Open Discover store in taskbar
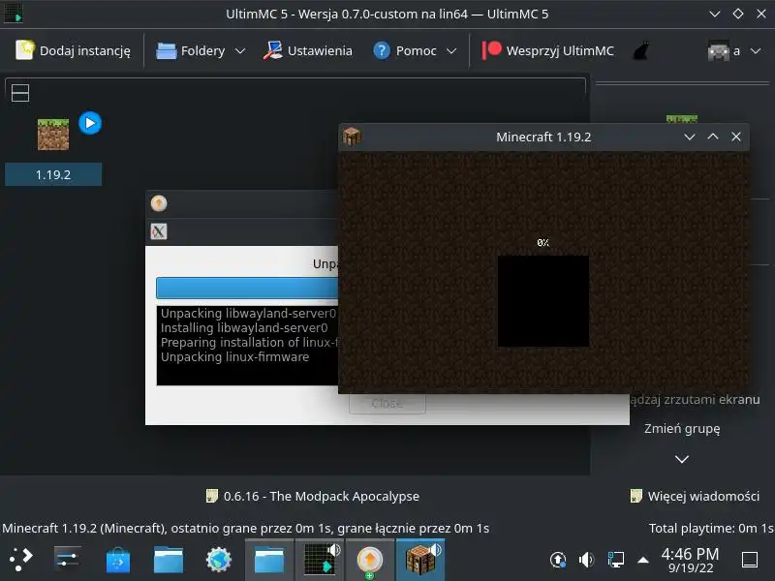The width and height of the screenshot is (775, 581). tap(118, 561)
